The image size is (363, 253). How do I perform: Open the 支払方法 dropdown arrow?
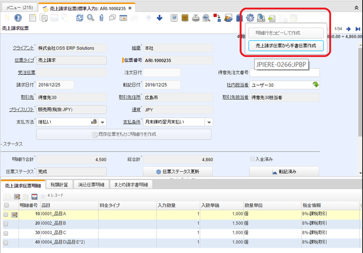pos(102,122)
